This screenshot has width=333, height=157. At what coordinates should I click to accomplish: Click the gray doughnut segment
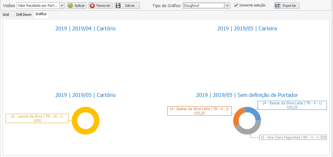click(248, 131)
